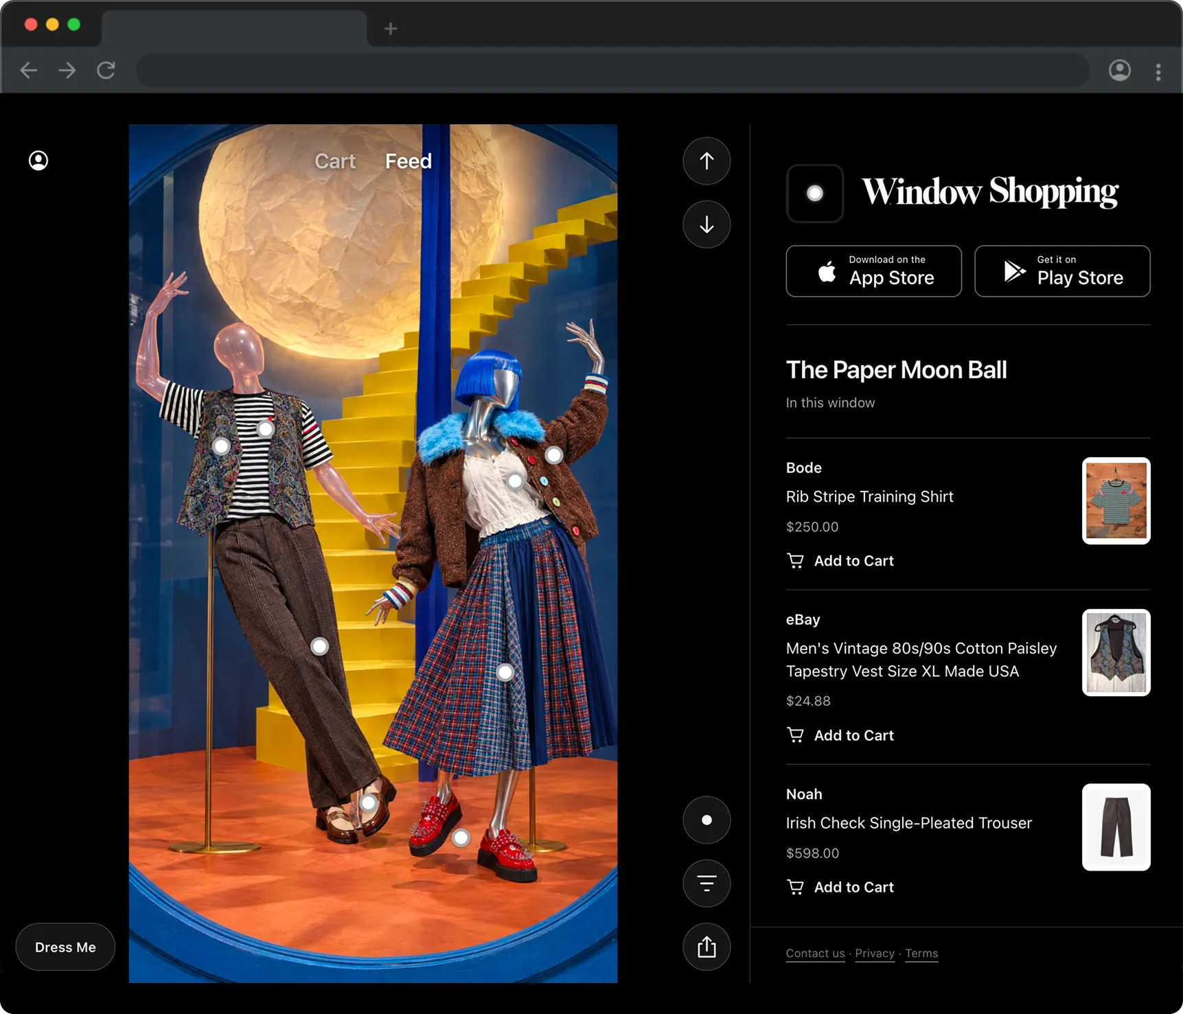Select the hotspot on the brown cardigan
This screenshot has width=1183, height=1014.
pos(554,454)
